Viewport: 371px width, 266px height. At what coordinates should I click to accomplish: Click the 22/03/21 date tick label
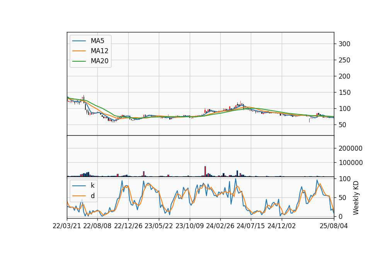pyautogui.click(x=67, y=226)
